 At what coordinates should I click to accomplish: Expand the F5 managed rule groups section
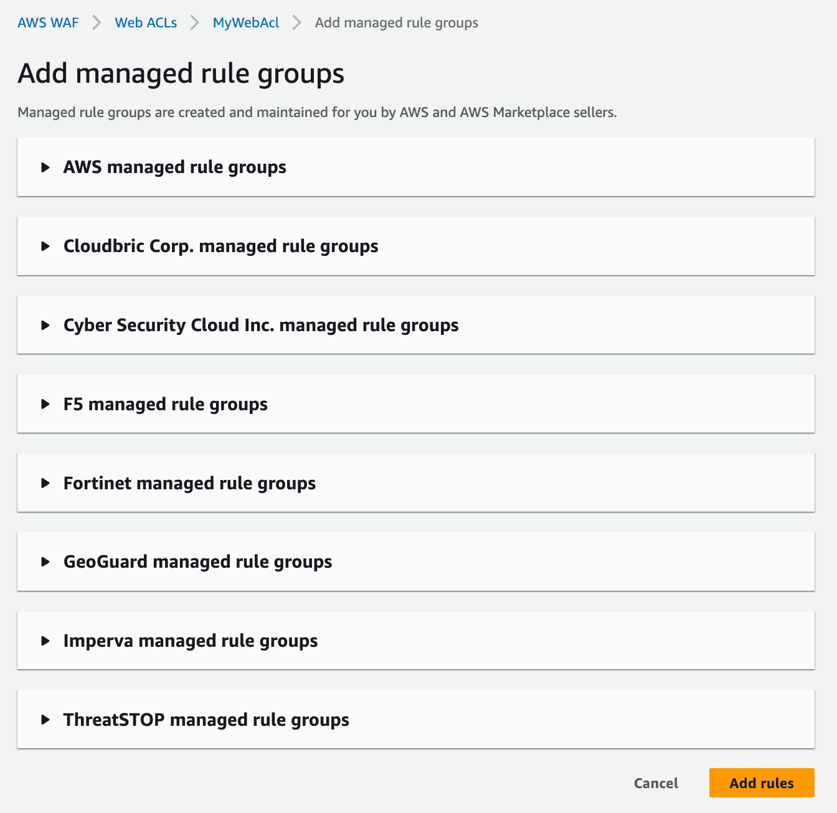pyautogui.click(x=165, y=403)
